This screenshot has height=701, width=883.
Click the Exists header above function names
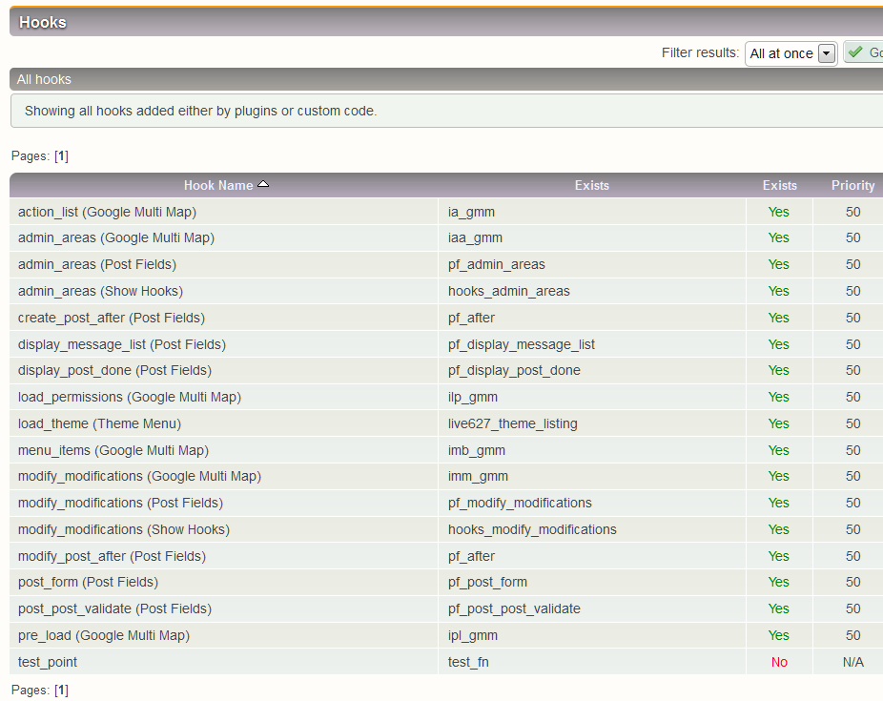pyautogui.click(x=591, y=185)
